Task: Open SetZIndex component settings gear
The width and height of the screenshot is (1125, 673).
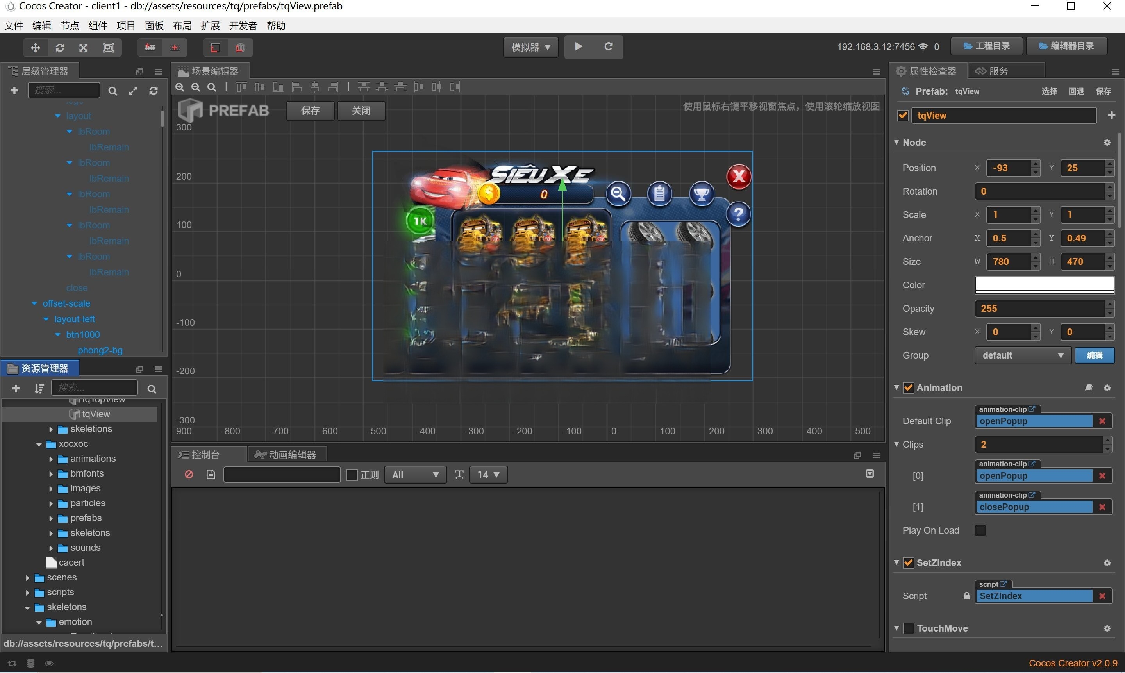Action: click(x=1107, y=563)
